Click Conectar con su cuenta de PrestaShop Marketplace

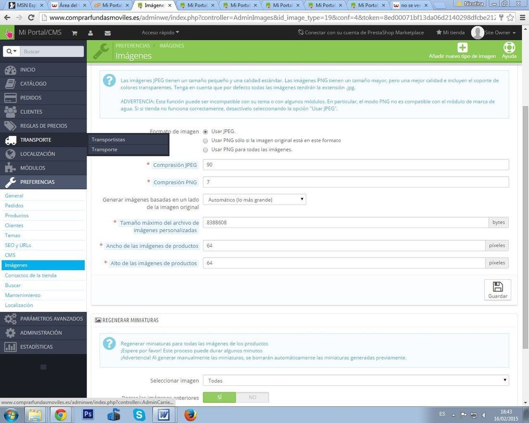click(x=361, y=33)
